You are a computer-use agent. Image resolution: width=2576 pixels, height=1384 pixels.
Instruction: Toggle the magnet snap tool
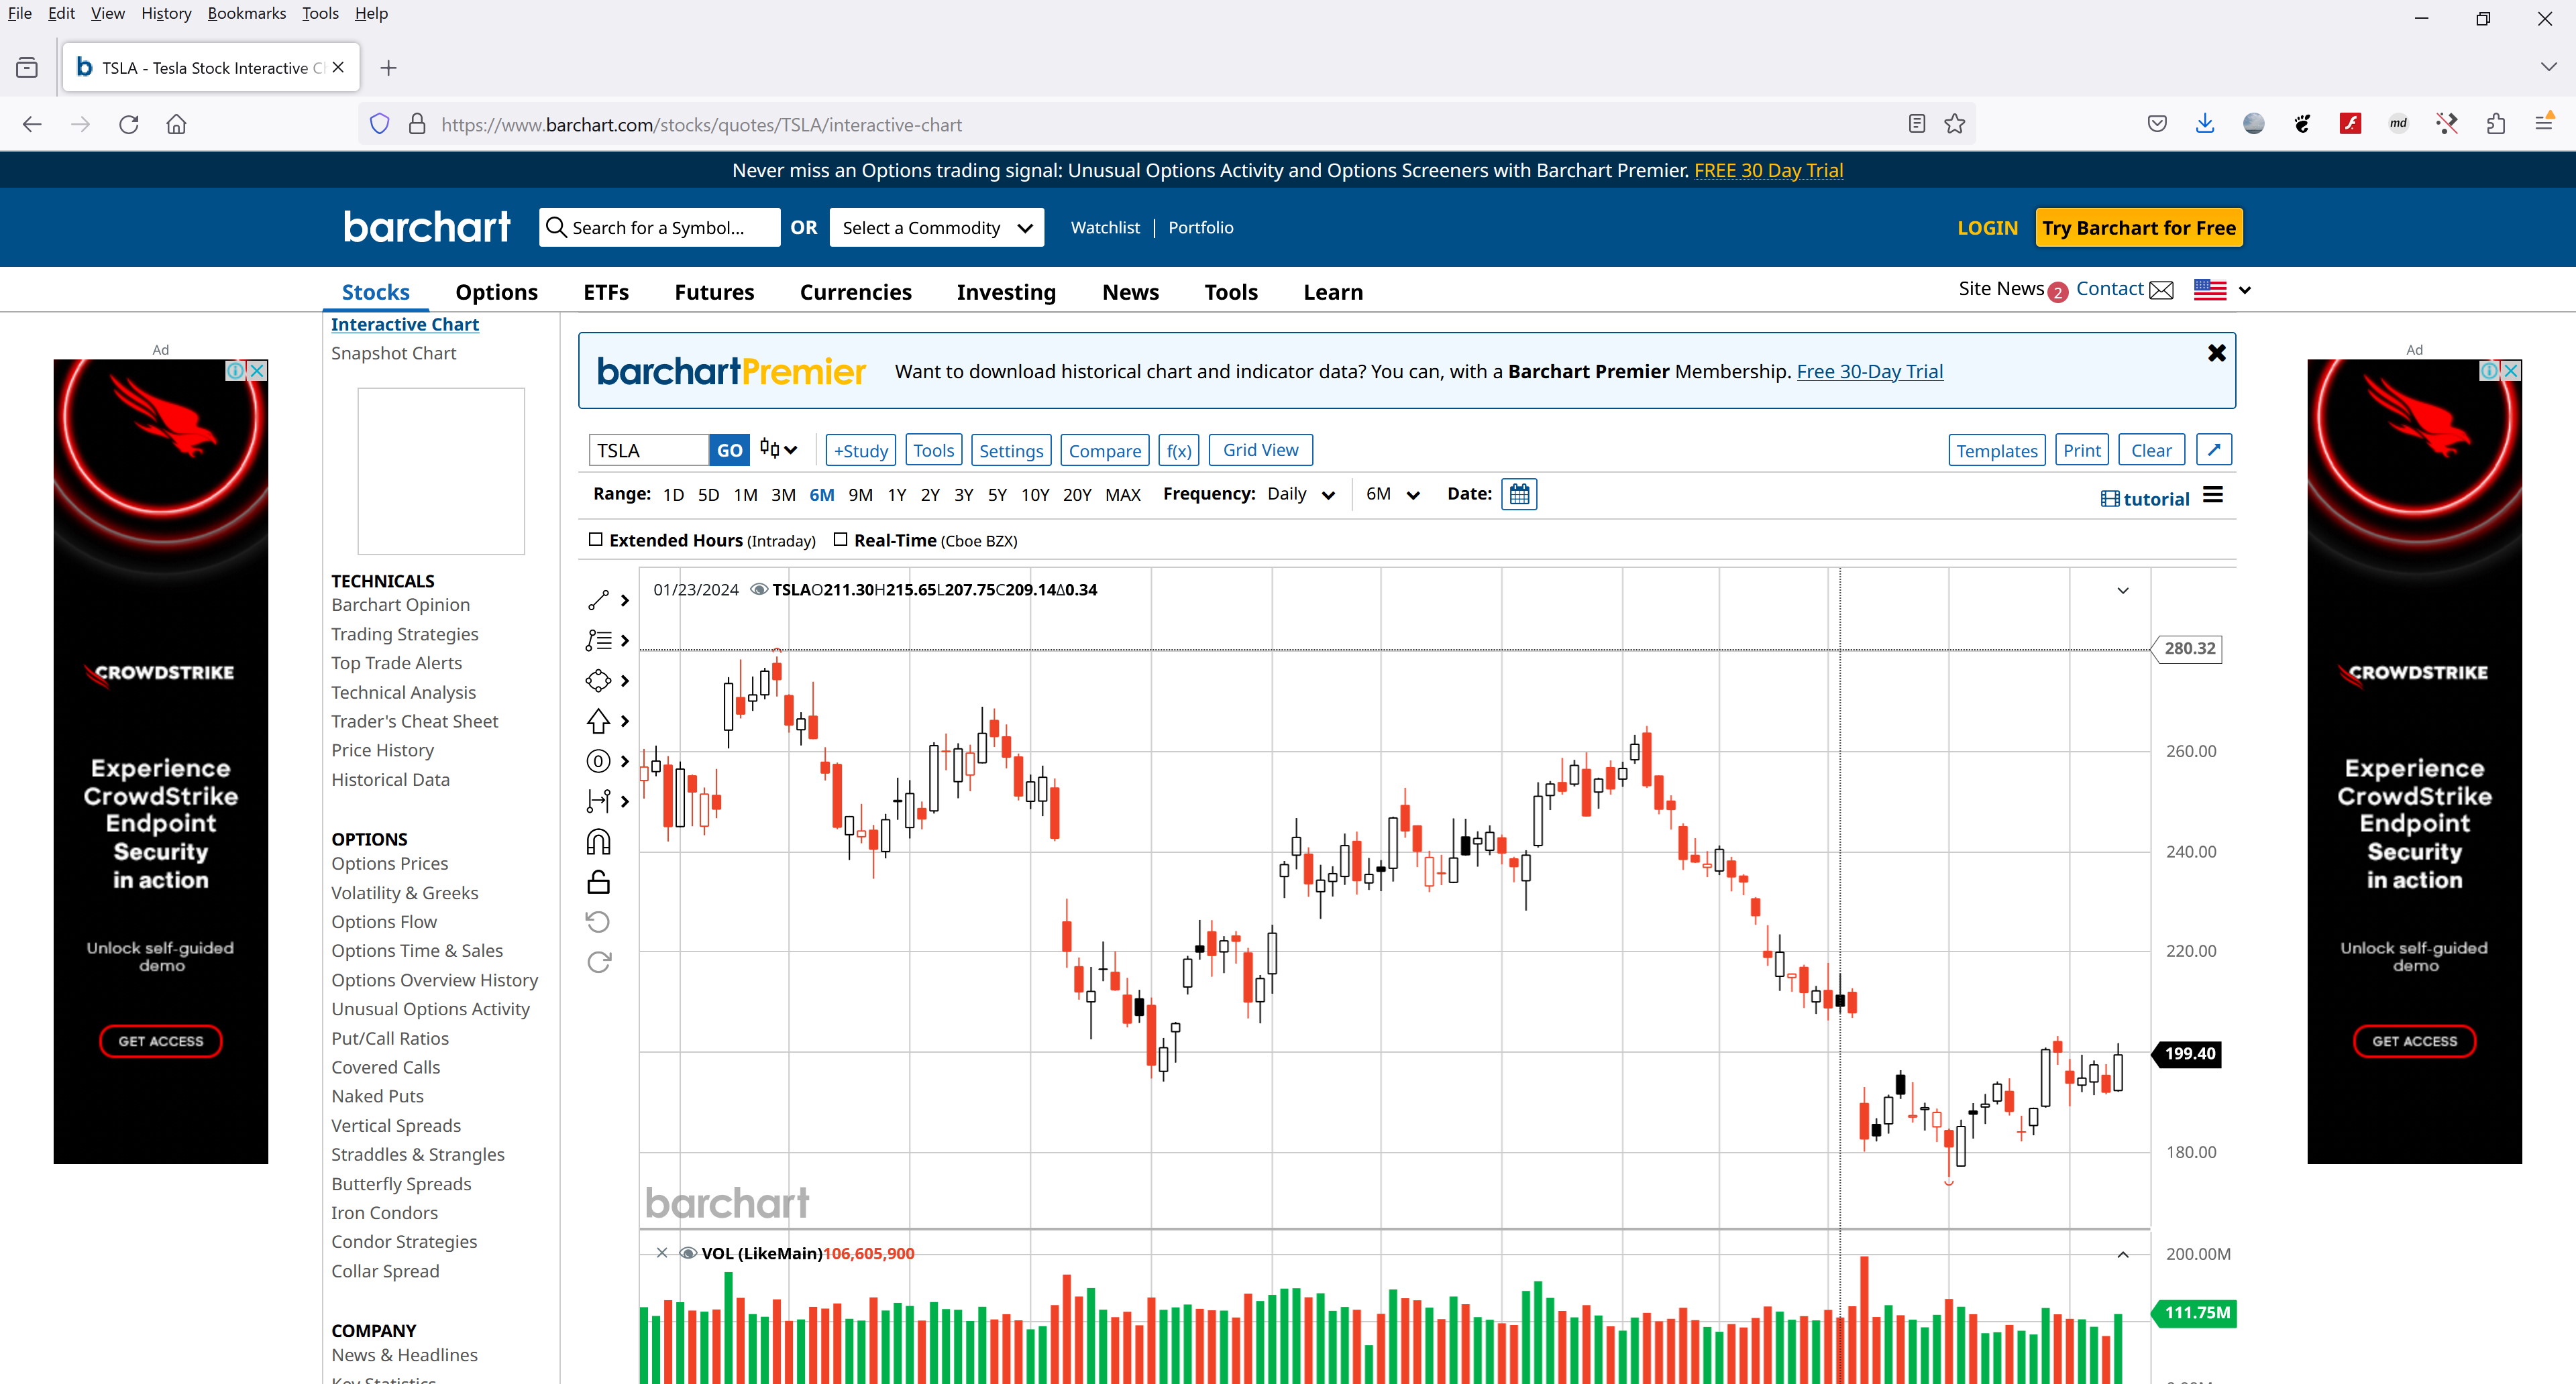click(598, 842)
